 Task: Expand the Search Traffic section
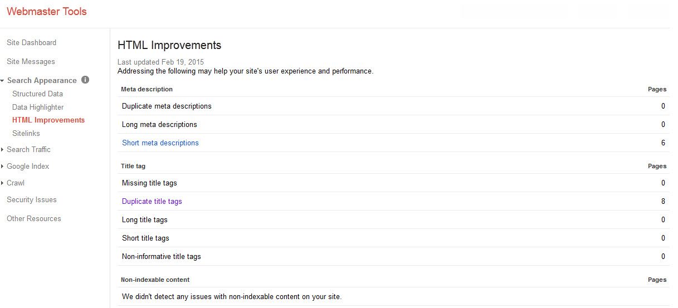tap(3, 150)
